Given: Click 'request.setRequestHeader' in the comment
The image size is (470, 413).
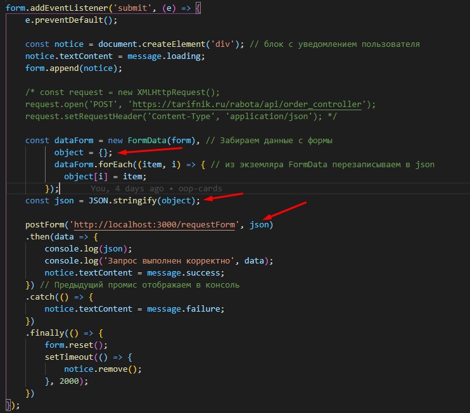Looking at the screenshot, I should [84, 117].
